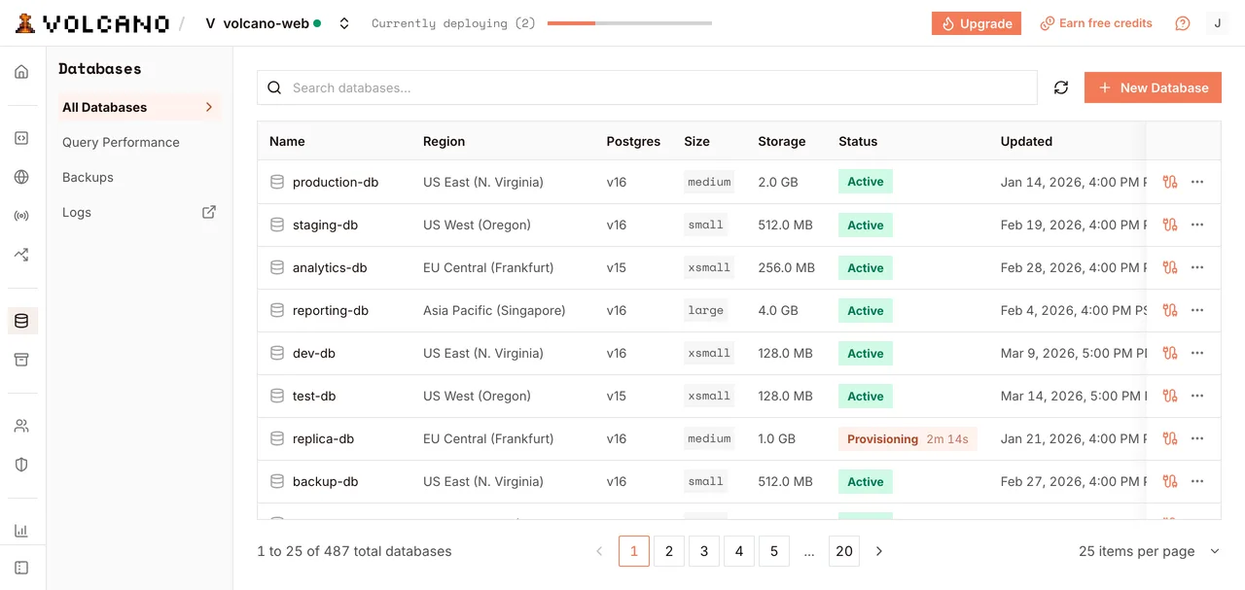The height and width of the screenshot is (590, 1245).
Task: Open Backups section
Action: [x=88, y=177]
